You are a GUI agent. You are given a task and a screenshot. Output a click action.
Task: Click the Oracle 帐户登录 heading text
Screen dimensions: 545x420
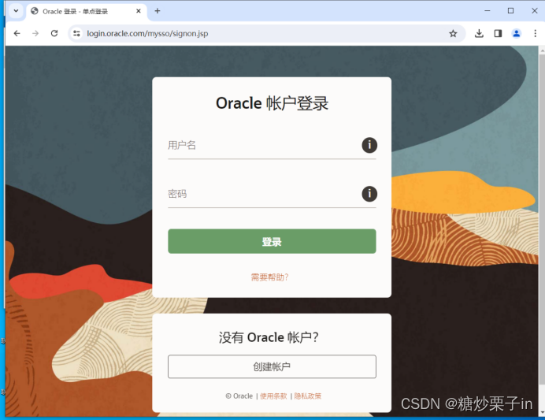tap(272, 103)
